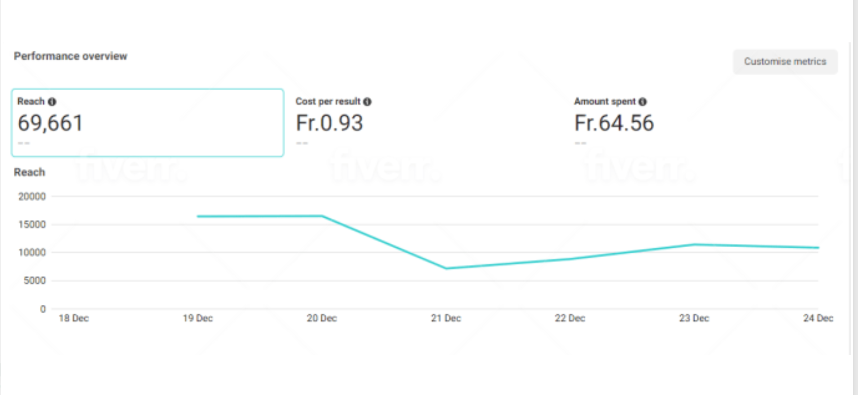Click the chart line point above 20 Dec

(x=322, y=216)
